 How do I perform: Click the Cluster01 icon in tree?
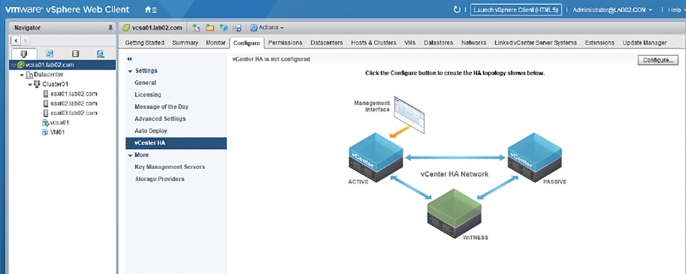pyautogui.click(x=38, y=84)
